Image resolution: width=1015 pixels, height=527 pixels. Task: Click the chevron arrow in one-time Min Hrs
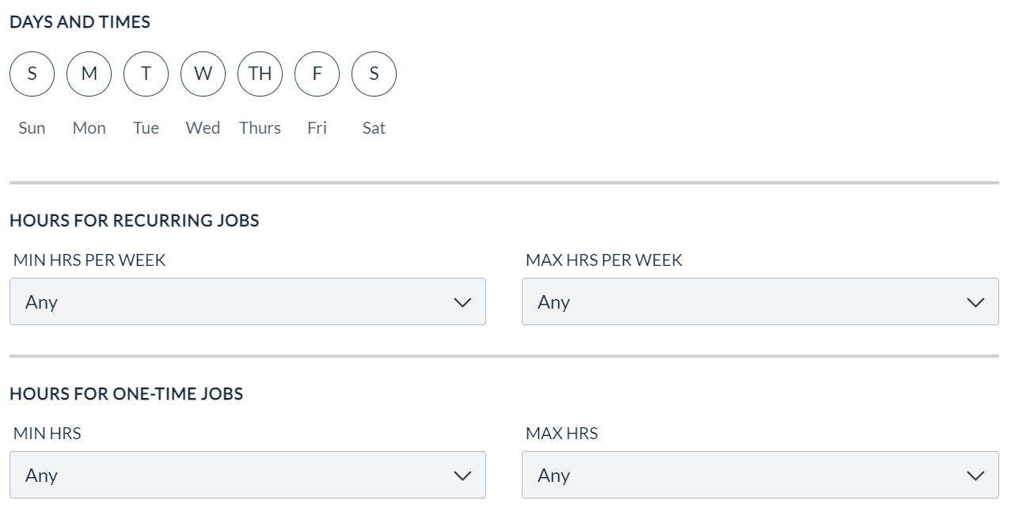(x=462, y=476)
